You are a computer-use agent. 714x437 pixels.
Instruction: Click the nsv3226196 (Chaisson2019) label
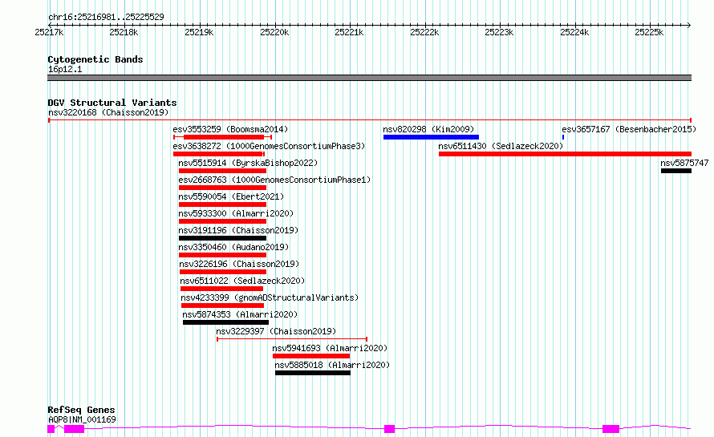coord(239,264)
